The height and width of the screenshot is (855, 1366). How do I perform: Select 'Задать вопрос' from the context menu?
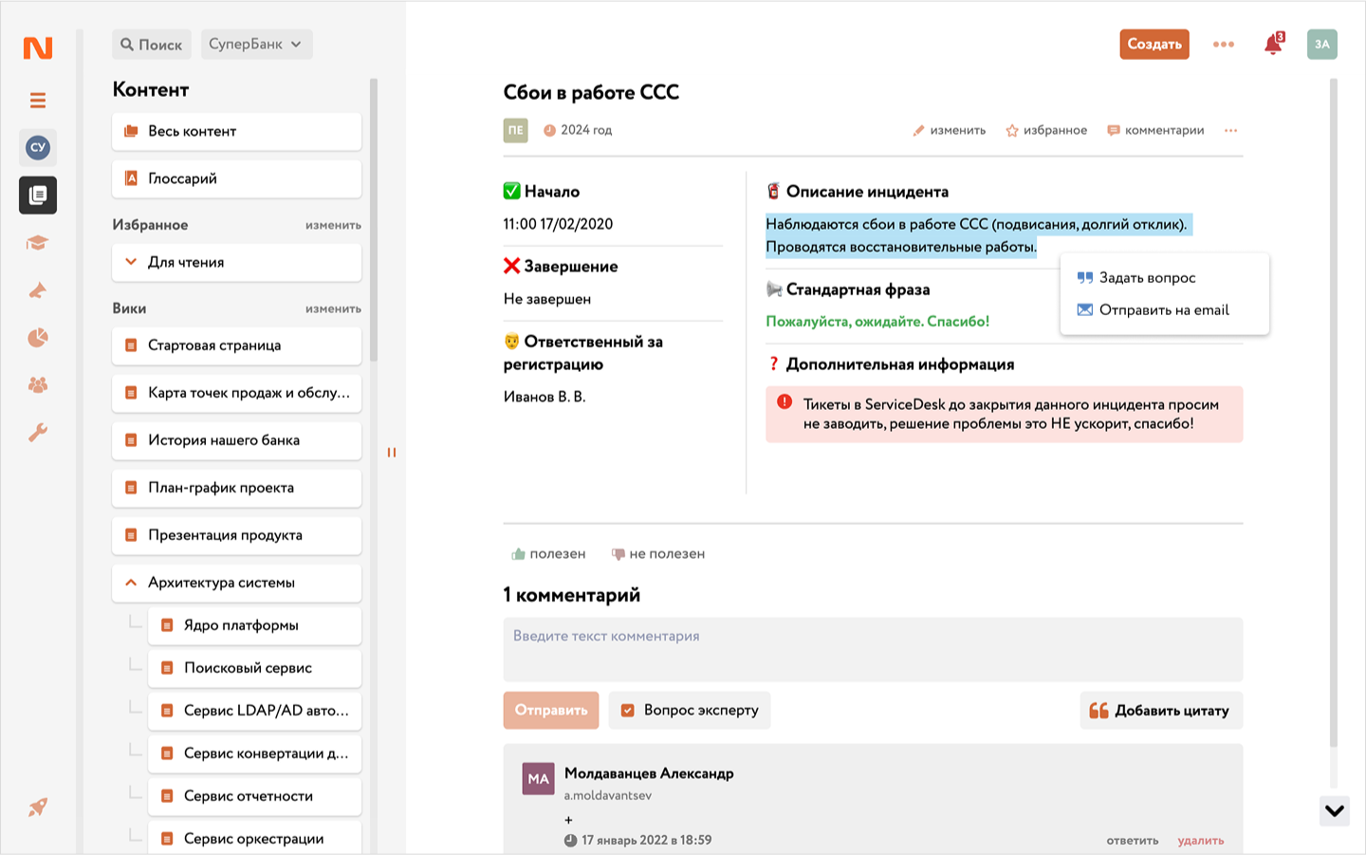pos(1147,278)
